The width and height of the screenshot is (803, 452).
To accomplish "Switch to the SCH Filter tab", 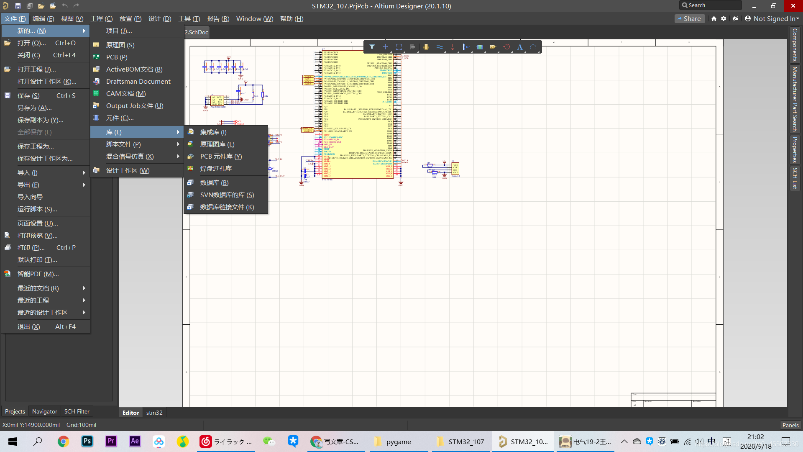I will coord(77,412).
